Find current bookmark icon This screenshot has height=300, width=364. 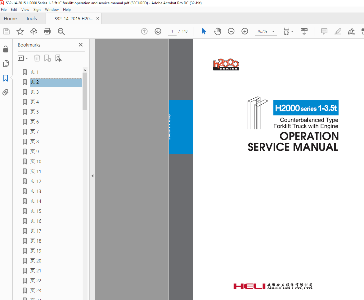[x=59, y=58]
